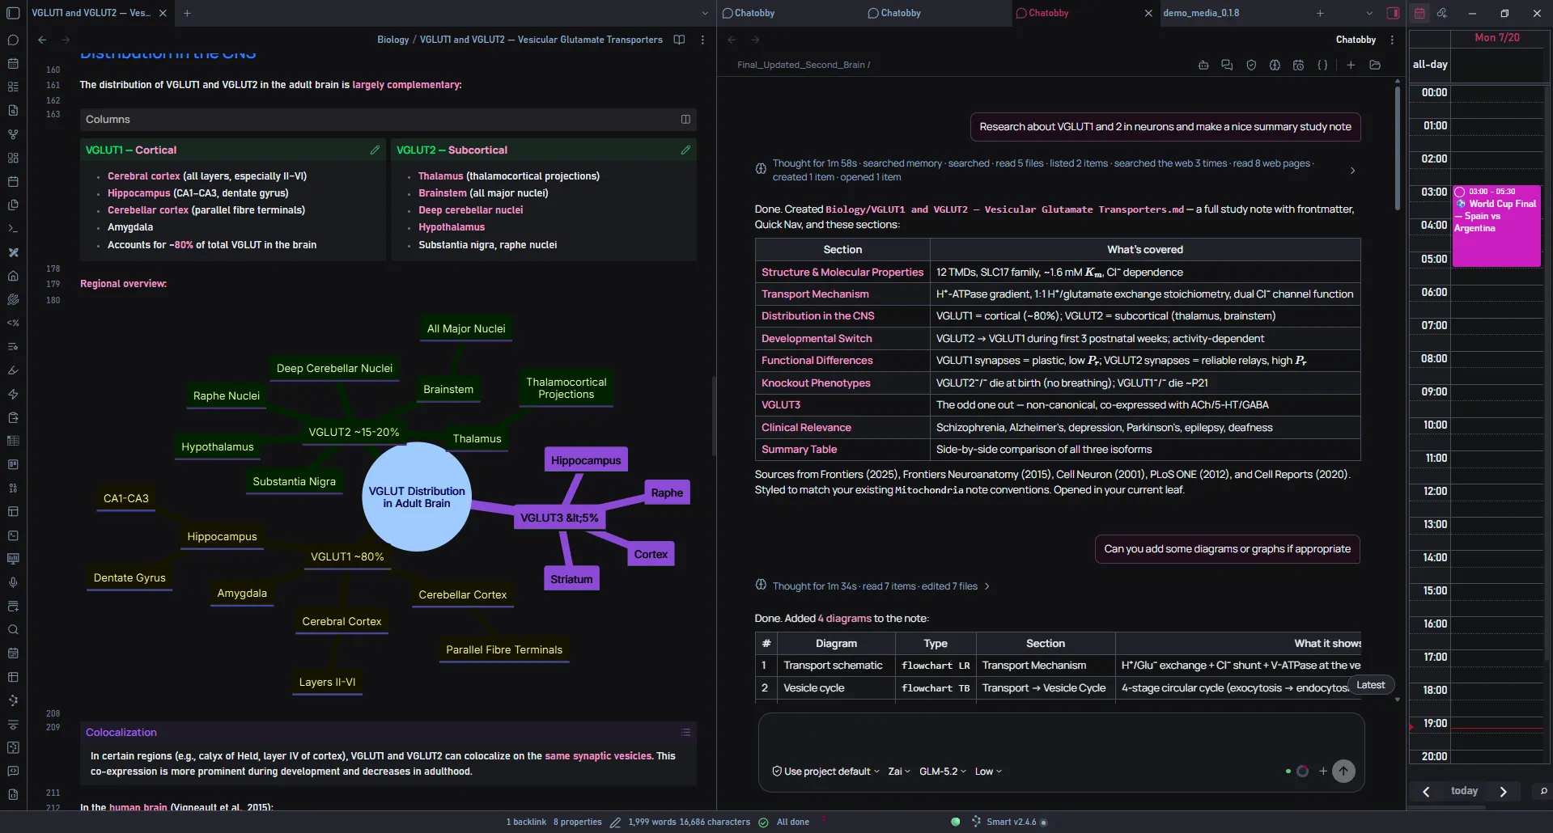Click the Biology breadcrumb folder

point(392,40)
